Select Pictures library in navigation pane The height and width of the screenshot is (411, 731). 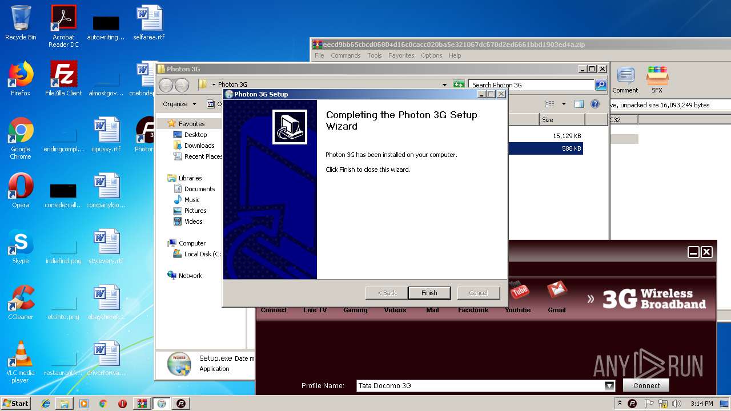pyautogui.click(x=195, y=211)
